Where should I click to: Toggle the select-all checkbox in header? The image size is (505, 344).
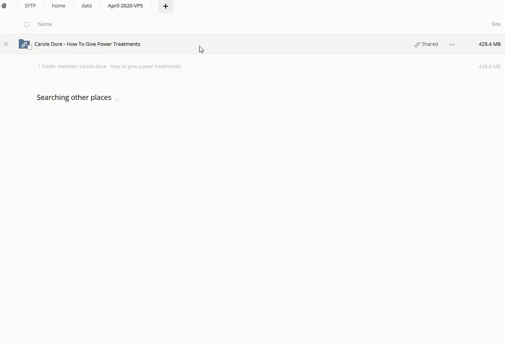[27, 24]
